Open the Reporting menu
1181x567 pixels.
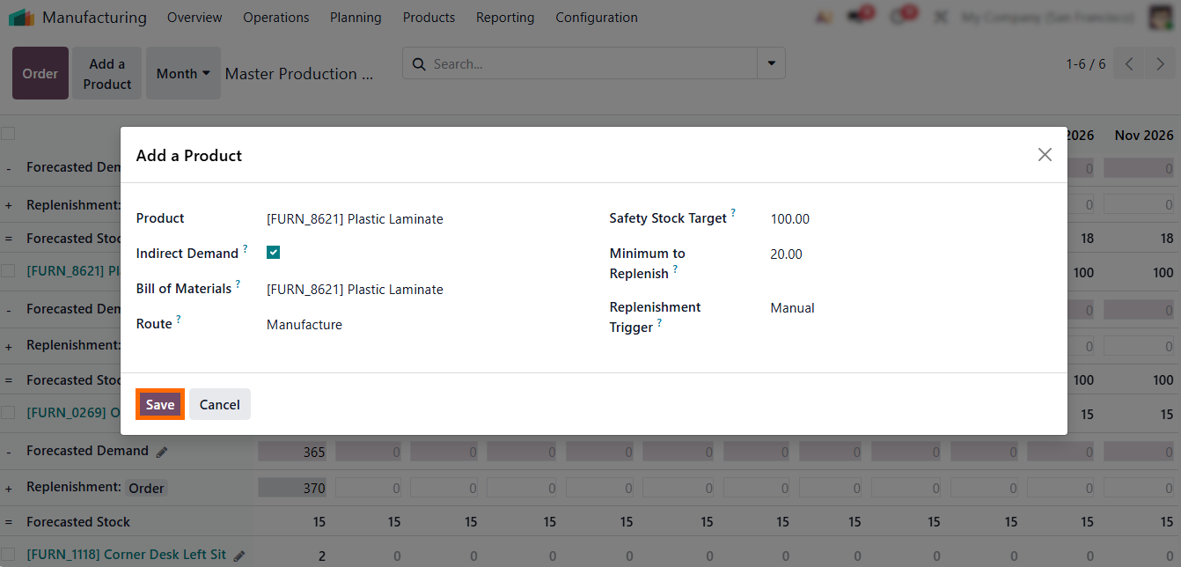tap(505, 18)
